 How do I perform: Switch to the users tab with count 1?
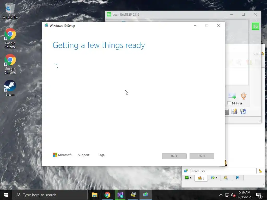201,178
